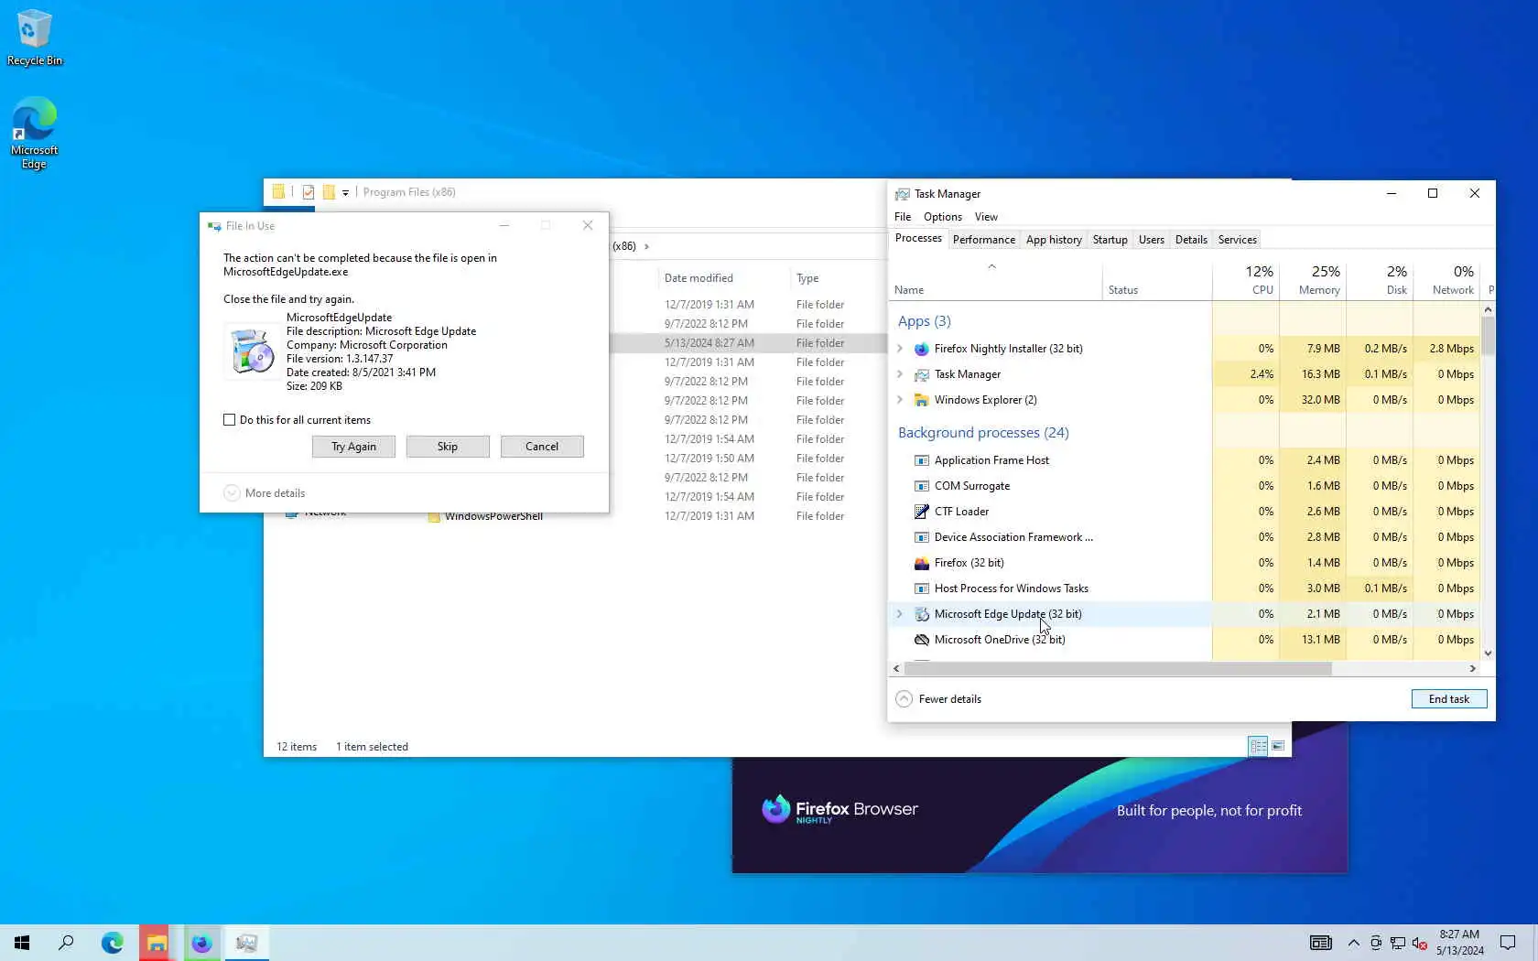
Task: Click the Task Manager process icon in Apps
Action: click(x=922, y=374)
